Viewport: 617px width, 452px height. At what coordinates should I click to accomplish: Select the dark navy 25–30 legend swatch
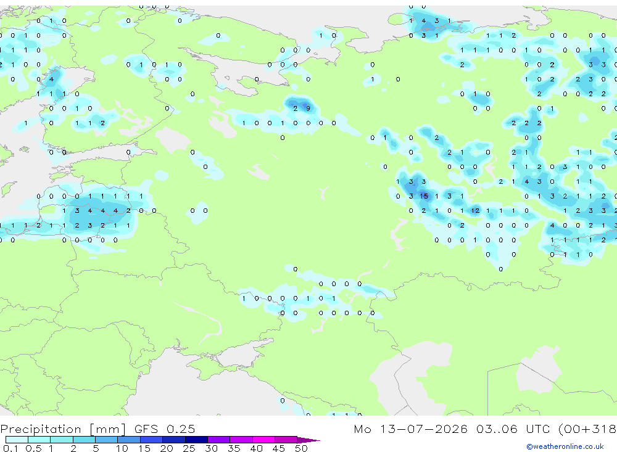coord(196,440)
